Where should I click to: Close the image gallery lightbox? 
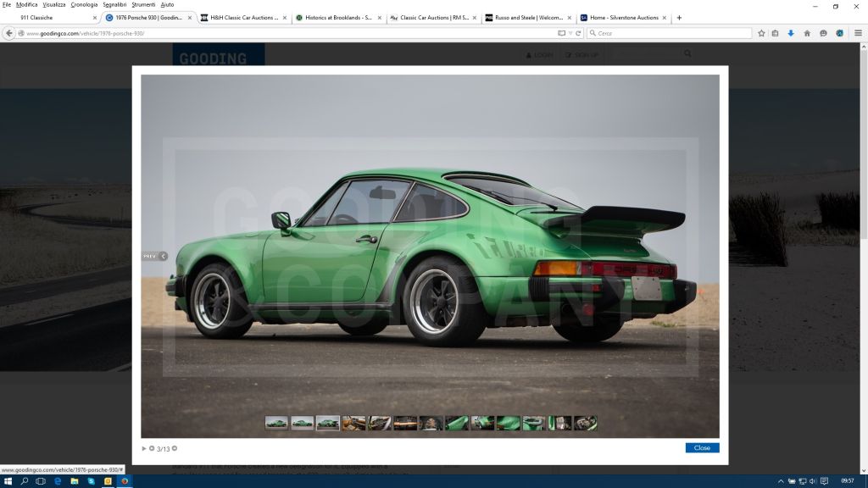[702, 447]
